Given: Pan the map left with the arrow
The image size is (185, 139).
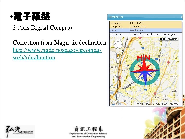Looking at the screenshot, I should (x=115, y=45).
